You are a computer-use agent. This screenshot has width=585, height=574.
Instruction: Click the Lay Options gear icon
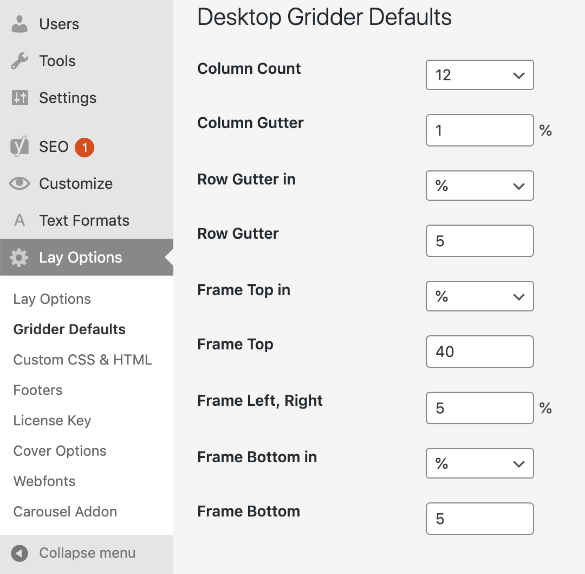click(x=19, y=258)
